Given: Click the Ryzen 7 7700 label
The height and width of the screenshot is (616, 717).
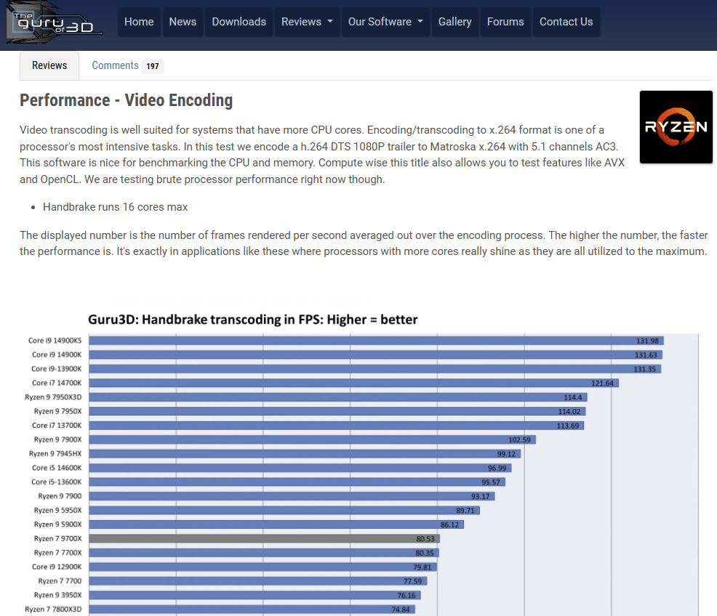Looking at the screenshot, I should [x=60, y=581].
